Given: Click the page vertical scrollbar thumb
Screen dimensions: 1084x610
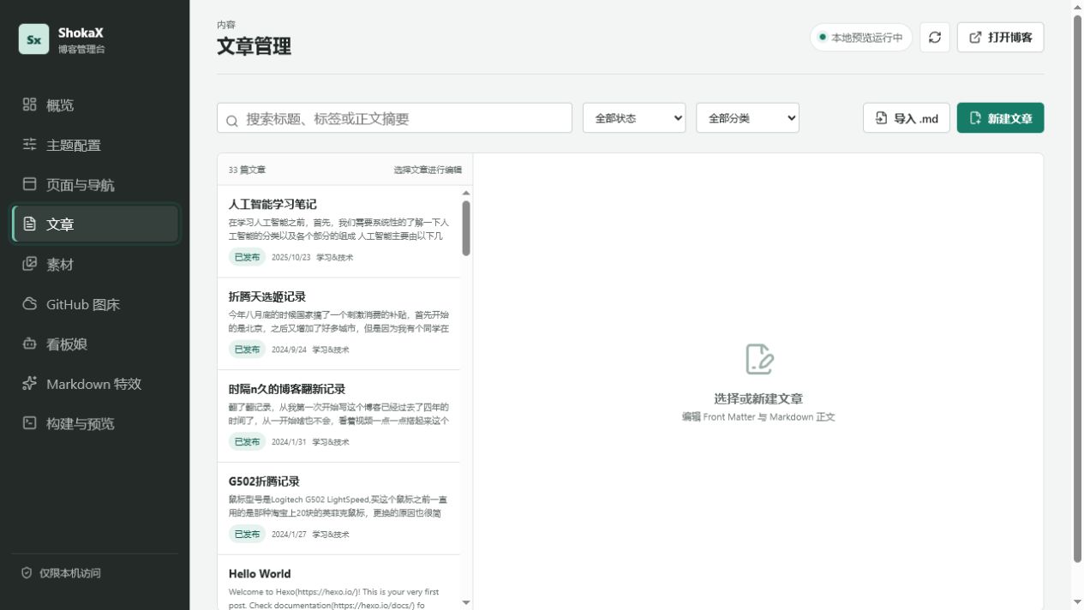Looking at the screenshot, I should click(1078, 289).
